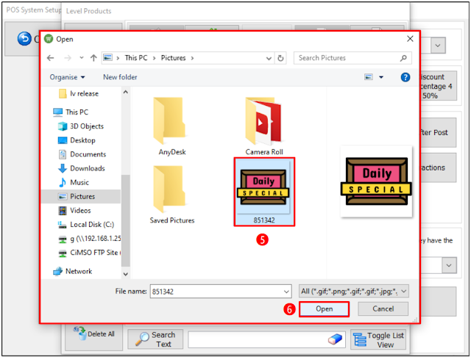Screen dimensions: 471x357
Task: Click the search magnifier icon
Action: point(403,58)
